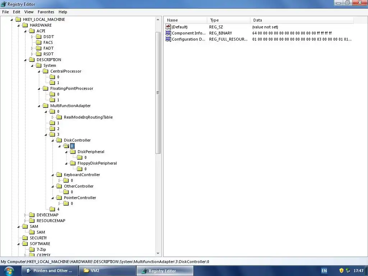Switch to Printers and Other taskbar window
The width and height of the screenshot is (368, 276).
[x=50, y=271]
